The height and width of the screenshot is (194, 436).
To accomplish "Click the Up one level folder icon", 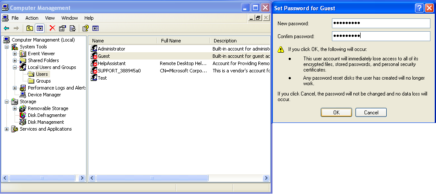I will point(30,28).
